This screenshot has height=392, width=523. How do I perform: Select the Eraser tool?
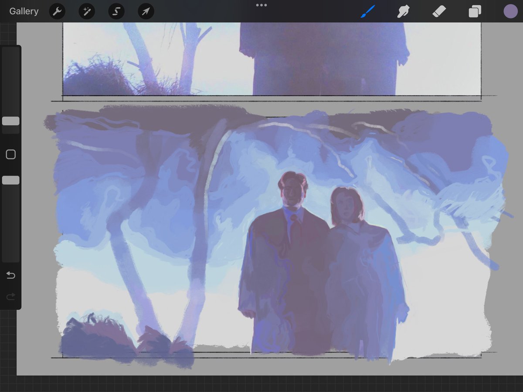click(x=439, y=11)
